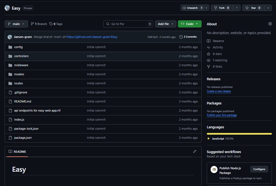276x186 pixels.
Task: Configure the Publish Node.js Package workflow
Action: point(259,169)
